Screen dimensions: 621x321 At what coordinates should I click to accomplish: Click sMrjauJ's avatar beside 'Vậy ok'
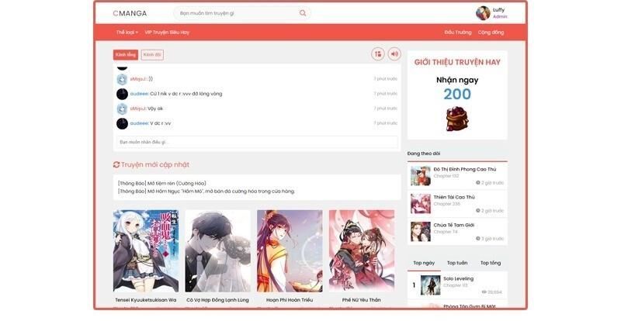click(x=122, y=109)
